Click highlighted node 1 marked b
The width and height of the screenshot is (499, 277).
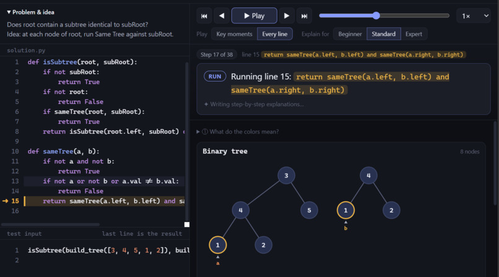(345, 210)
